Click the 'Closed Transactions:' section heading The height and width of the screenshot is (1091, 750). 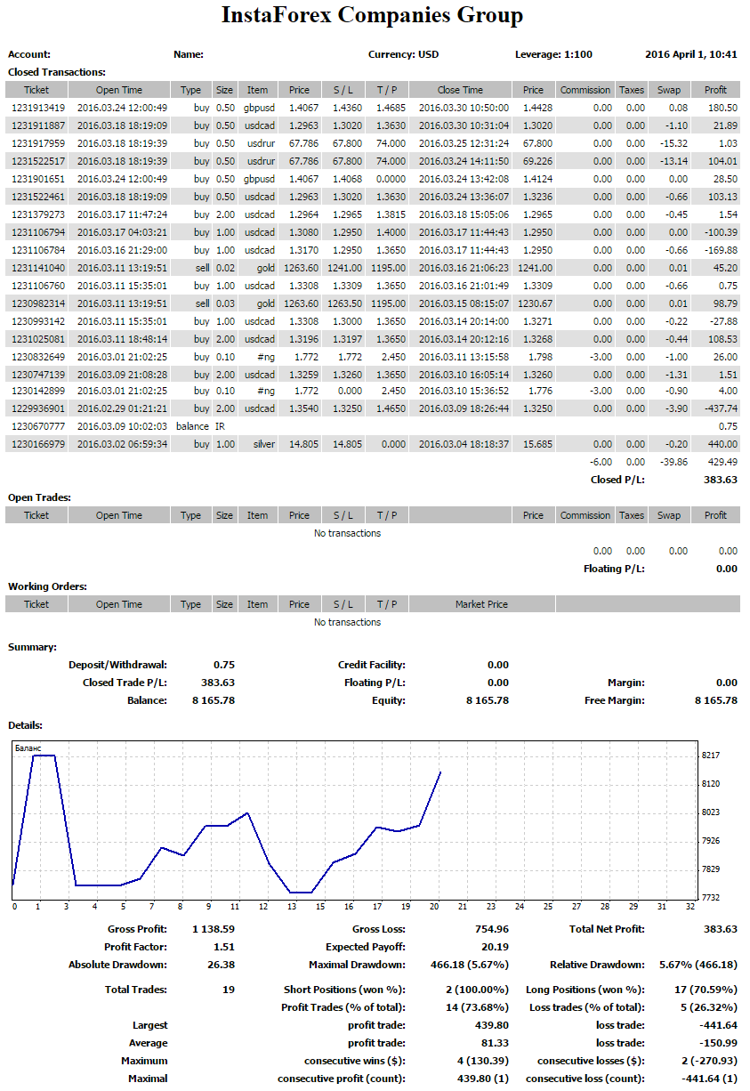pyautogui.click(x=57, y=72)
